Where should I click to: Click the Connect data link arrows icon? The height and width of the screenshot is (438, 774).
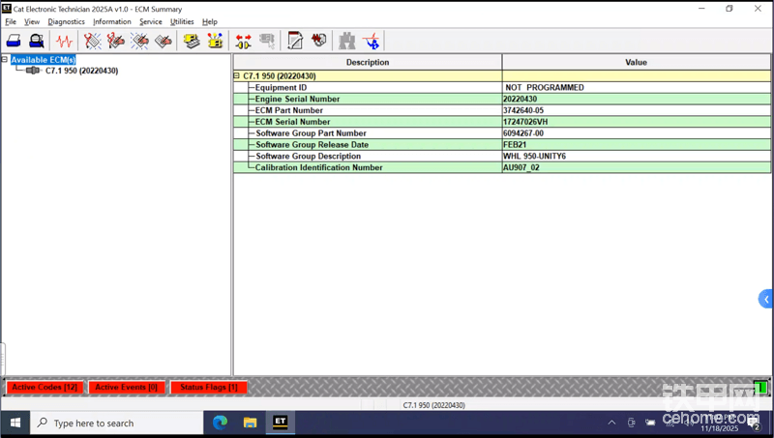[x=243, y=41]
